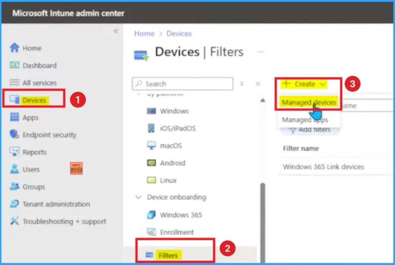Click the Devices Filters page header icon
The width and height of the screenshot is (395, 265).
[141, 56]
